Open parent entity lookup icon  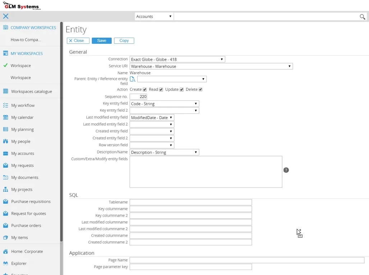133,79
